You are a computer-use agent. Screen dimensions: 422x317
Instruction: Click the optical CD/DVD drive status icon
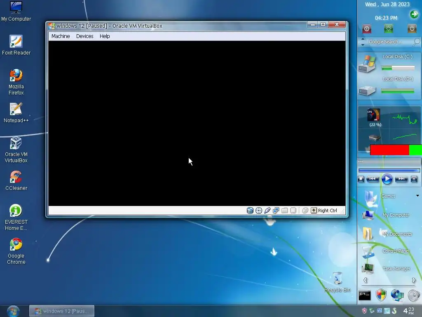[259, 211]
